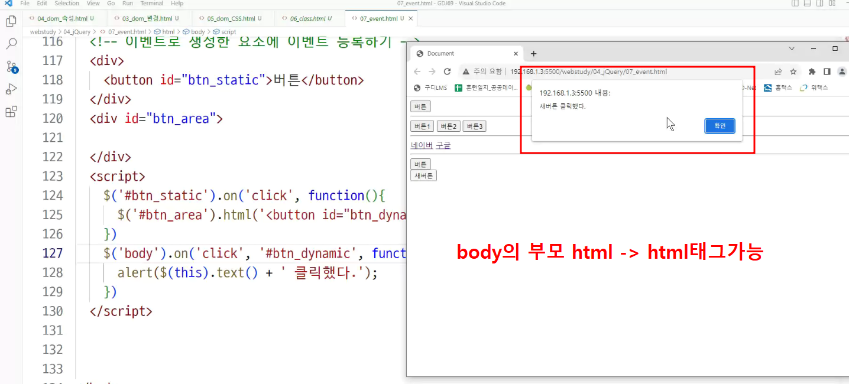Screen dimensions: 849x384
Task: Toggle primary side bar layout icon
Action: (x=795, y=4)
